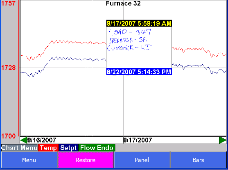Click the green left scroll arrow

24,140
